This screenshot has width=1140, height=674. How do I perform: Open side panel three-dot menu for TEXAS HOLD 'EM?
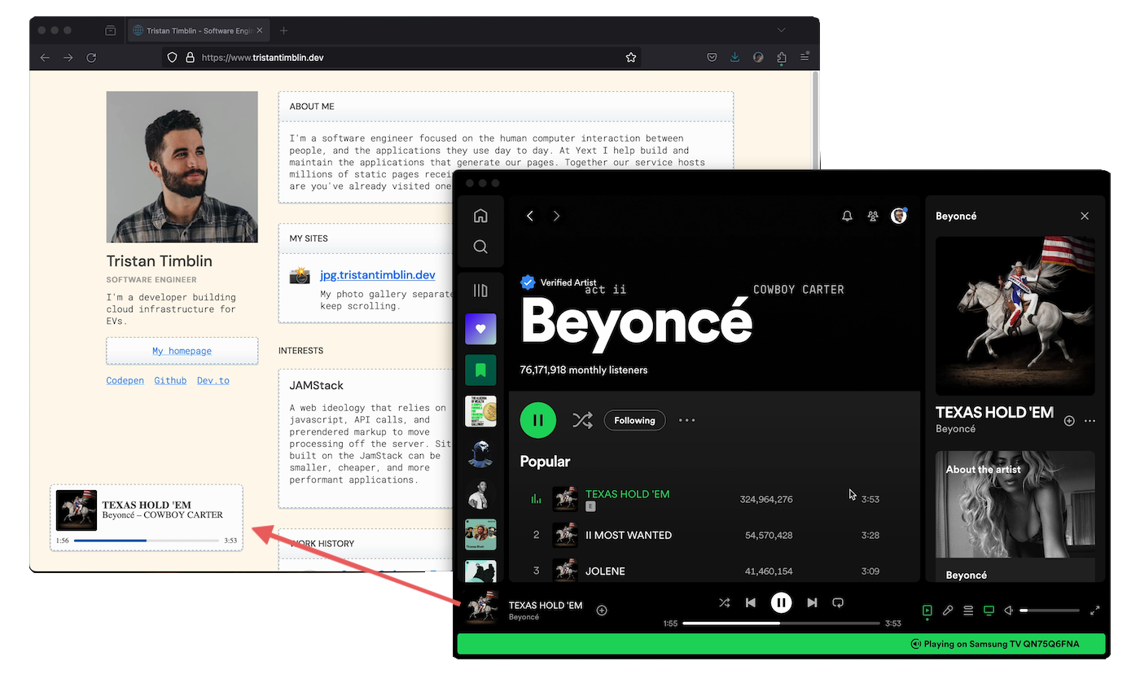1090,421
